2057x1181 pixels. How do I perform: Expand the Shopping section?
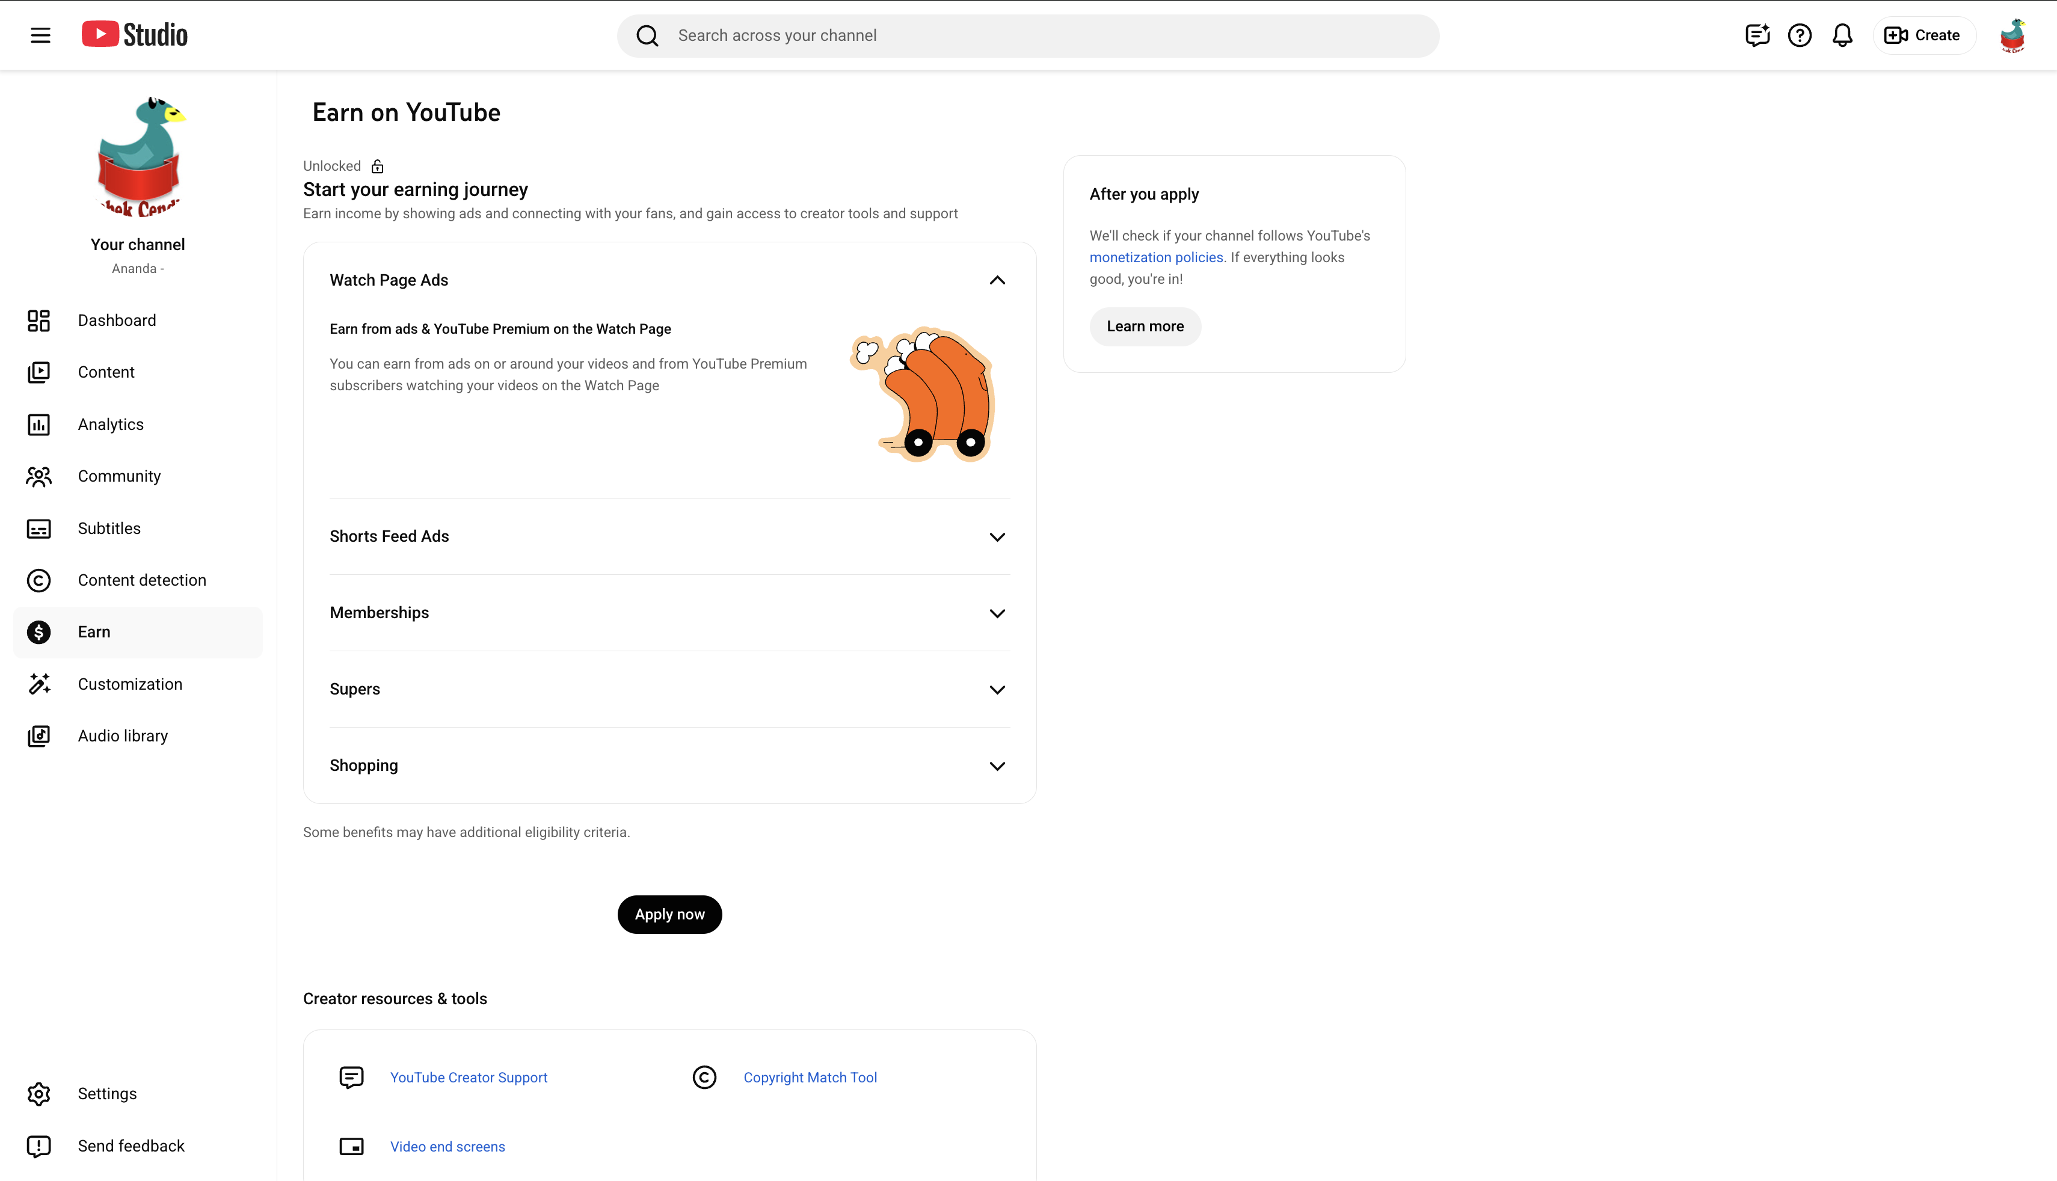[998, 765]
